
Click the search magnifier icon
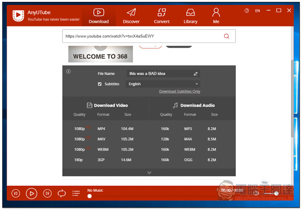click(226, 36)
